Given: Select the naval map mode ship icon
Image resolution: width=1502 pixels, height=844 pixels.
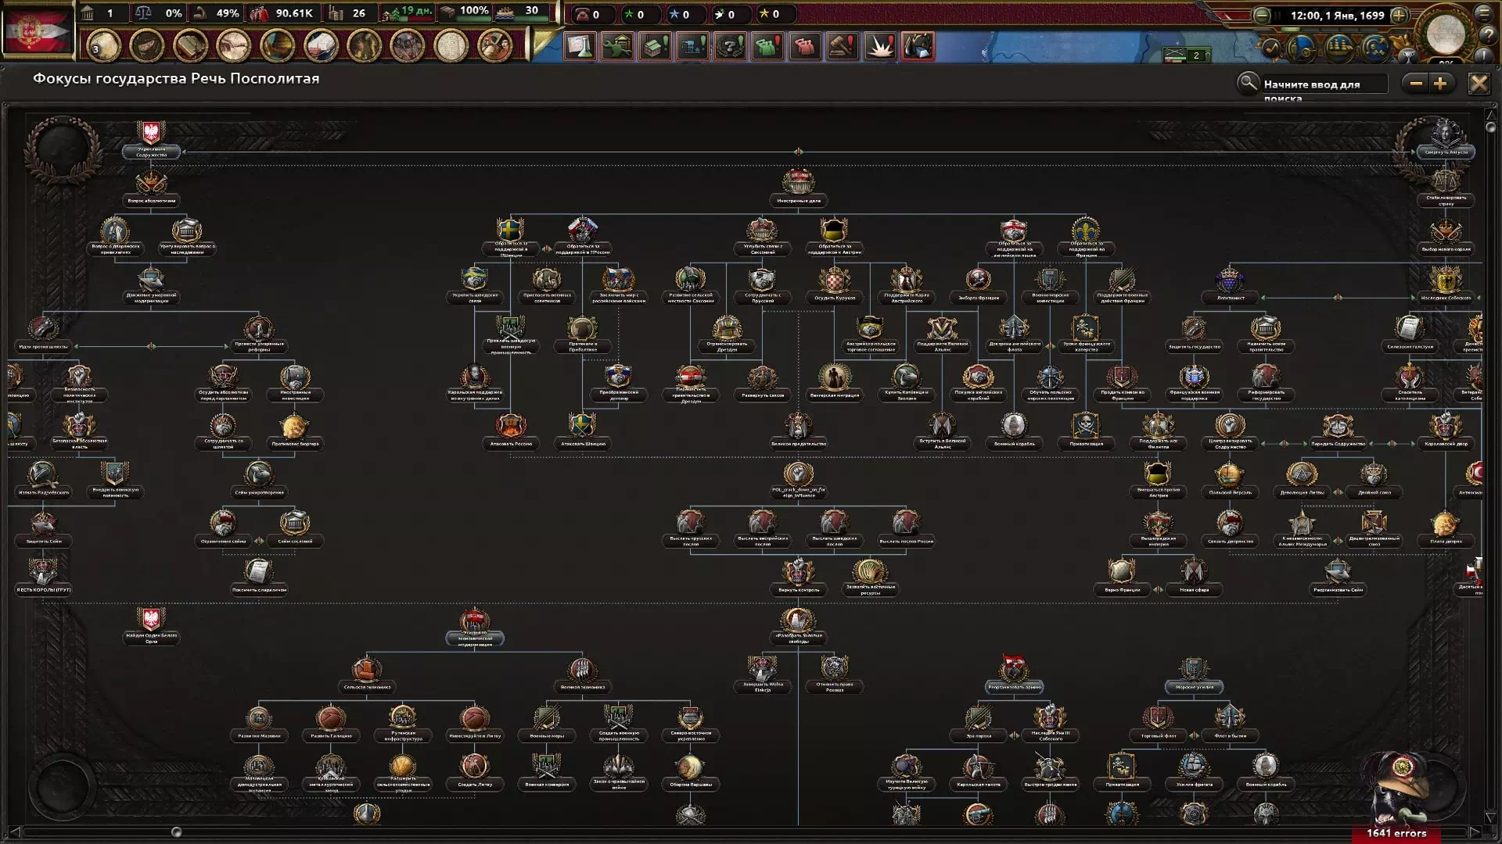Looking at the screenshot, I should pos(1339,49).
